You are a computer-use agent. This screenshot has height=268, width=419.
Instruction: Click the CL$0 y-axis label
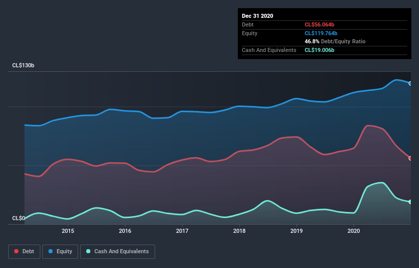(18, 218)
